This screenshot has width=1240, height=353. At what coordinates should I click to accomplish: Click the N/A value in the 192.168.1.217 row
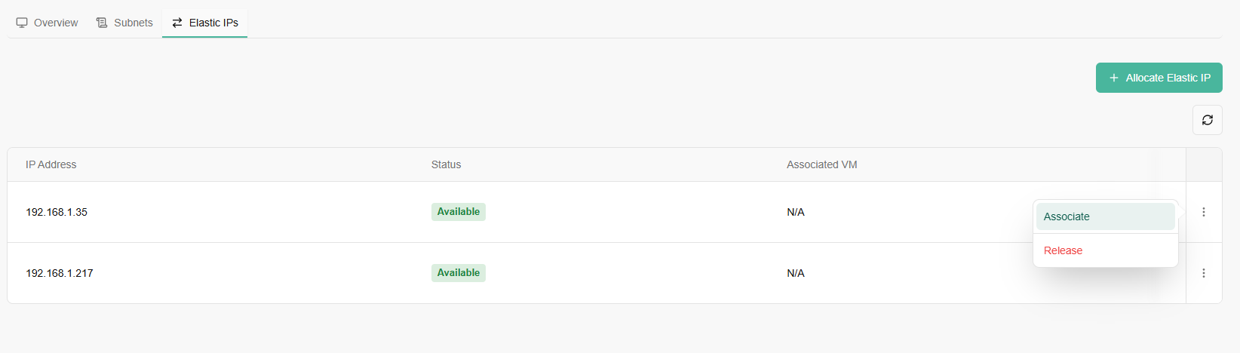795,273
